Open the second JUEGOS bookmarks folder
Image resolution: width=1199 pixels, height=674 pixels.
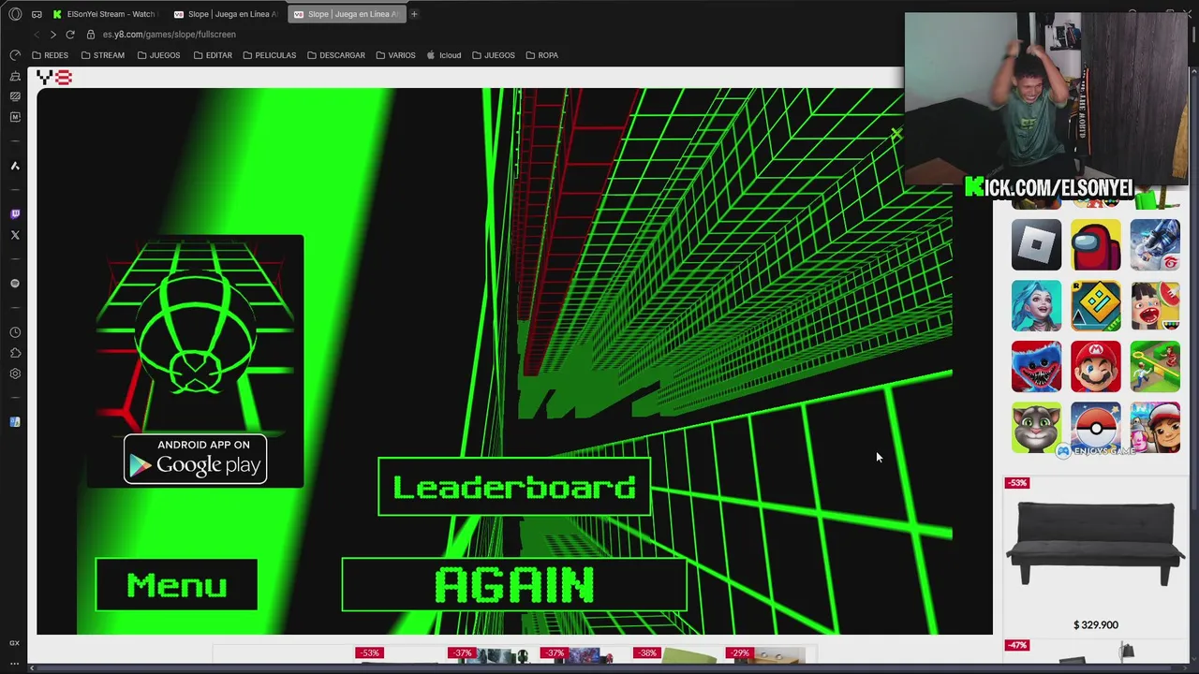[x=493, y=55]
